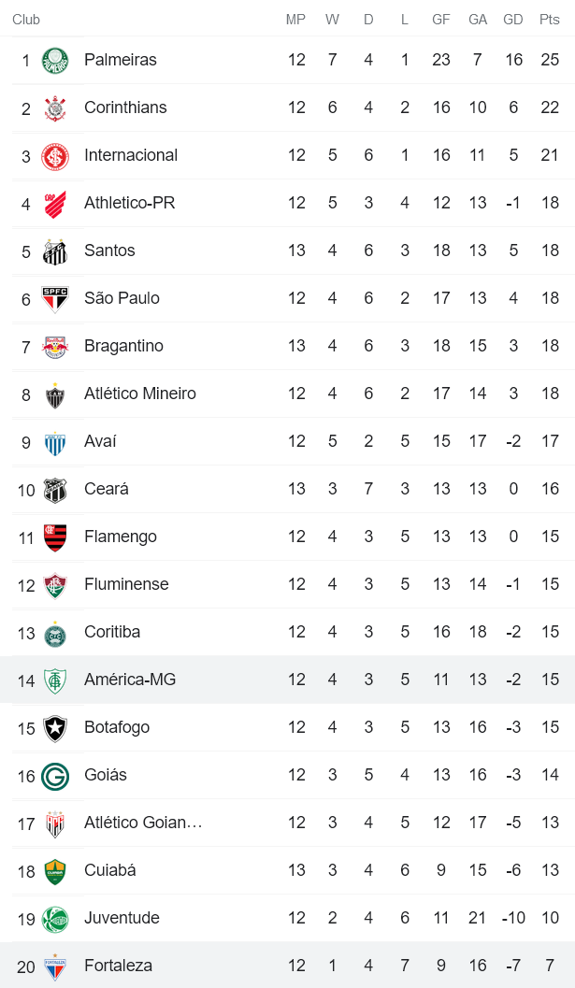Click the Goiás green G logo

point(55,776)
